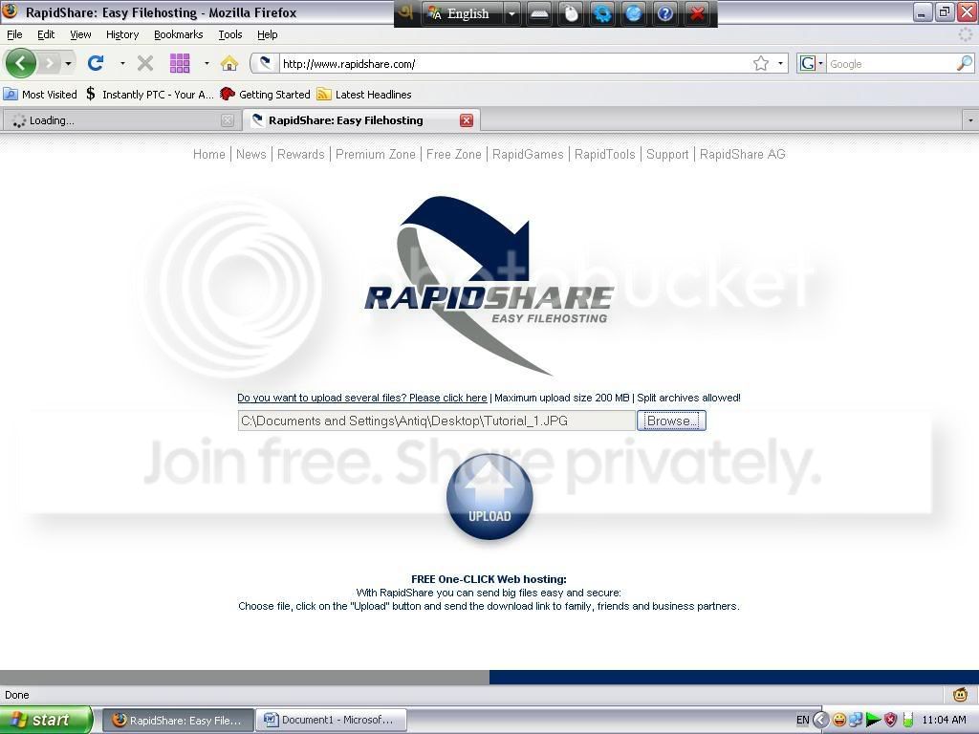Image resolution: width=979 pixels, height=734 pixels.
Task: Click the globe icon on the language toolbar
Action: click(633, 13)
